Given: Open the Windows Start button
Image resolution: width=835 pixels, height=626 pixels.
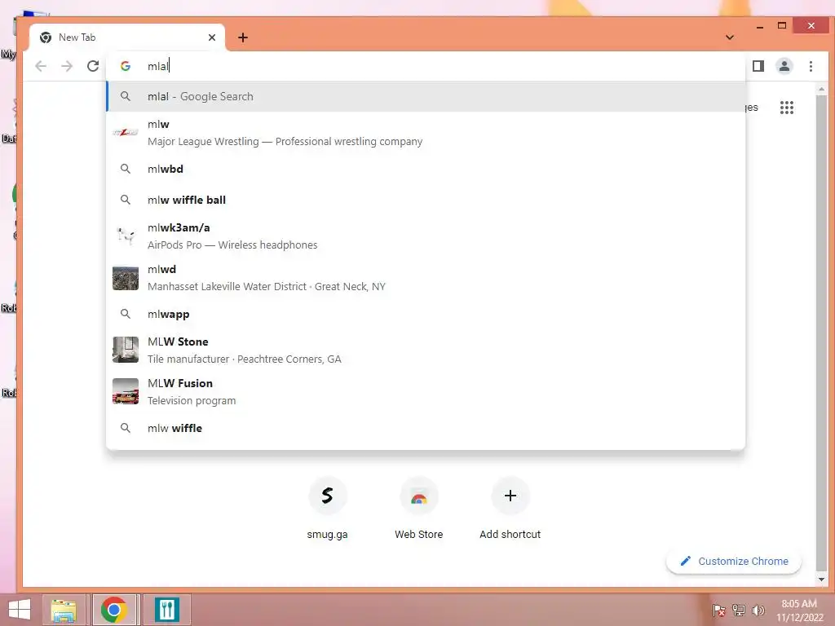Looking at the screenshot, I should [x=20, y=610].
